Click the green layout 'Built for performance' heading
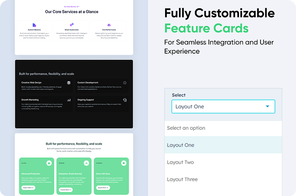The height and width of the screenshot is (196, 296). (74, 144)
